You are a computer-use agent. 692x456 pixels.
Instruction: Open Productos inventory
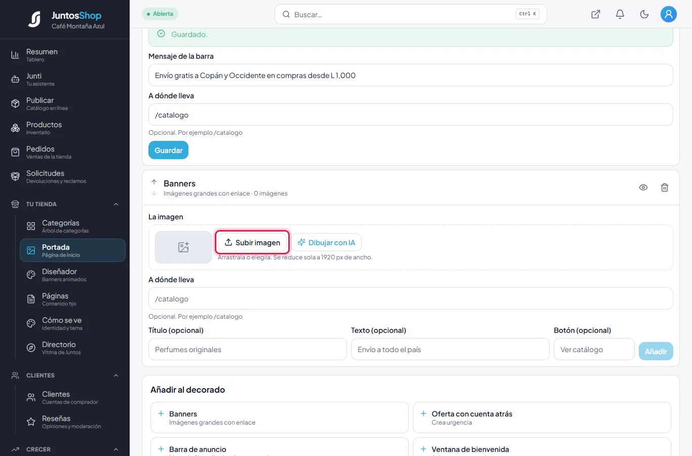pos(65,128)
